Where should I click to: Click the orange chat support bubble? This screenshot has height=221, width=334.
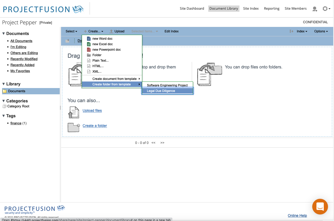tap(320, 207)
